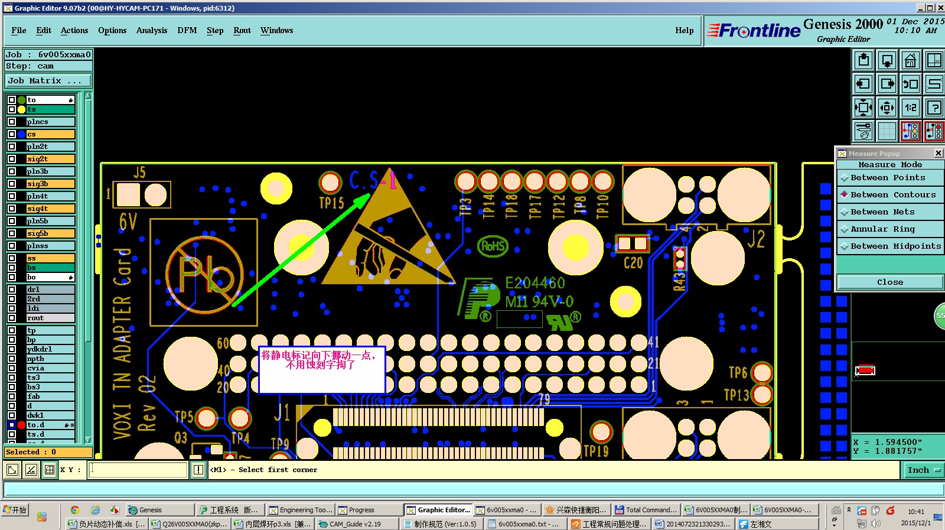
Task: Click the yellow dot color indicator on ts layer
Action: [x=22, y=109]
